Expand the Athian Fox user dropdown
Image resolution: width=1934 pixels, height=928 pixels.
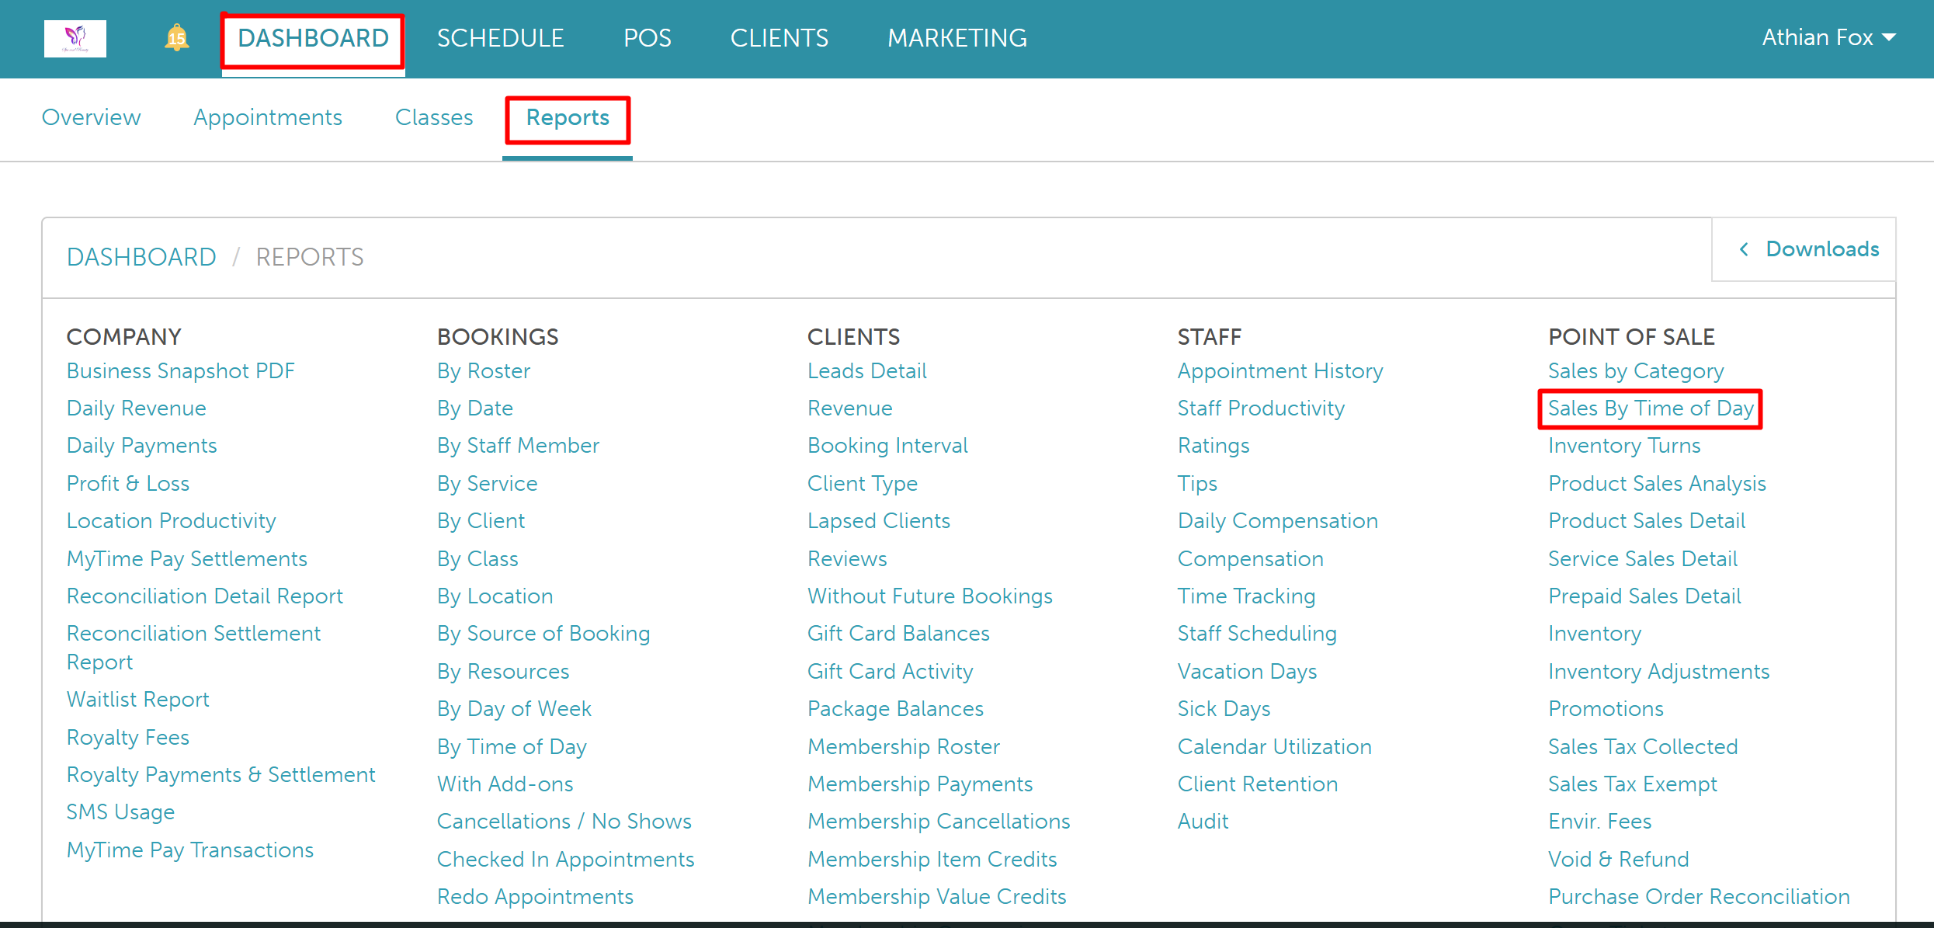1828,37
